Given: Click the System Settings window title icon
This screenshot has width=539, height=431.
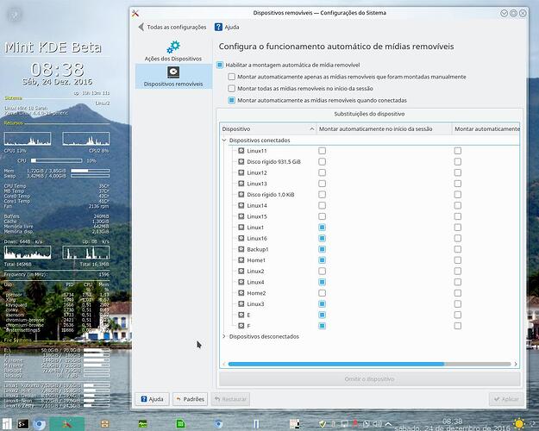Looking at the screenshot, I should [x=135, y=14].
